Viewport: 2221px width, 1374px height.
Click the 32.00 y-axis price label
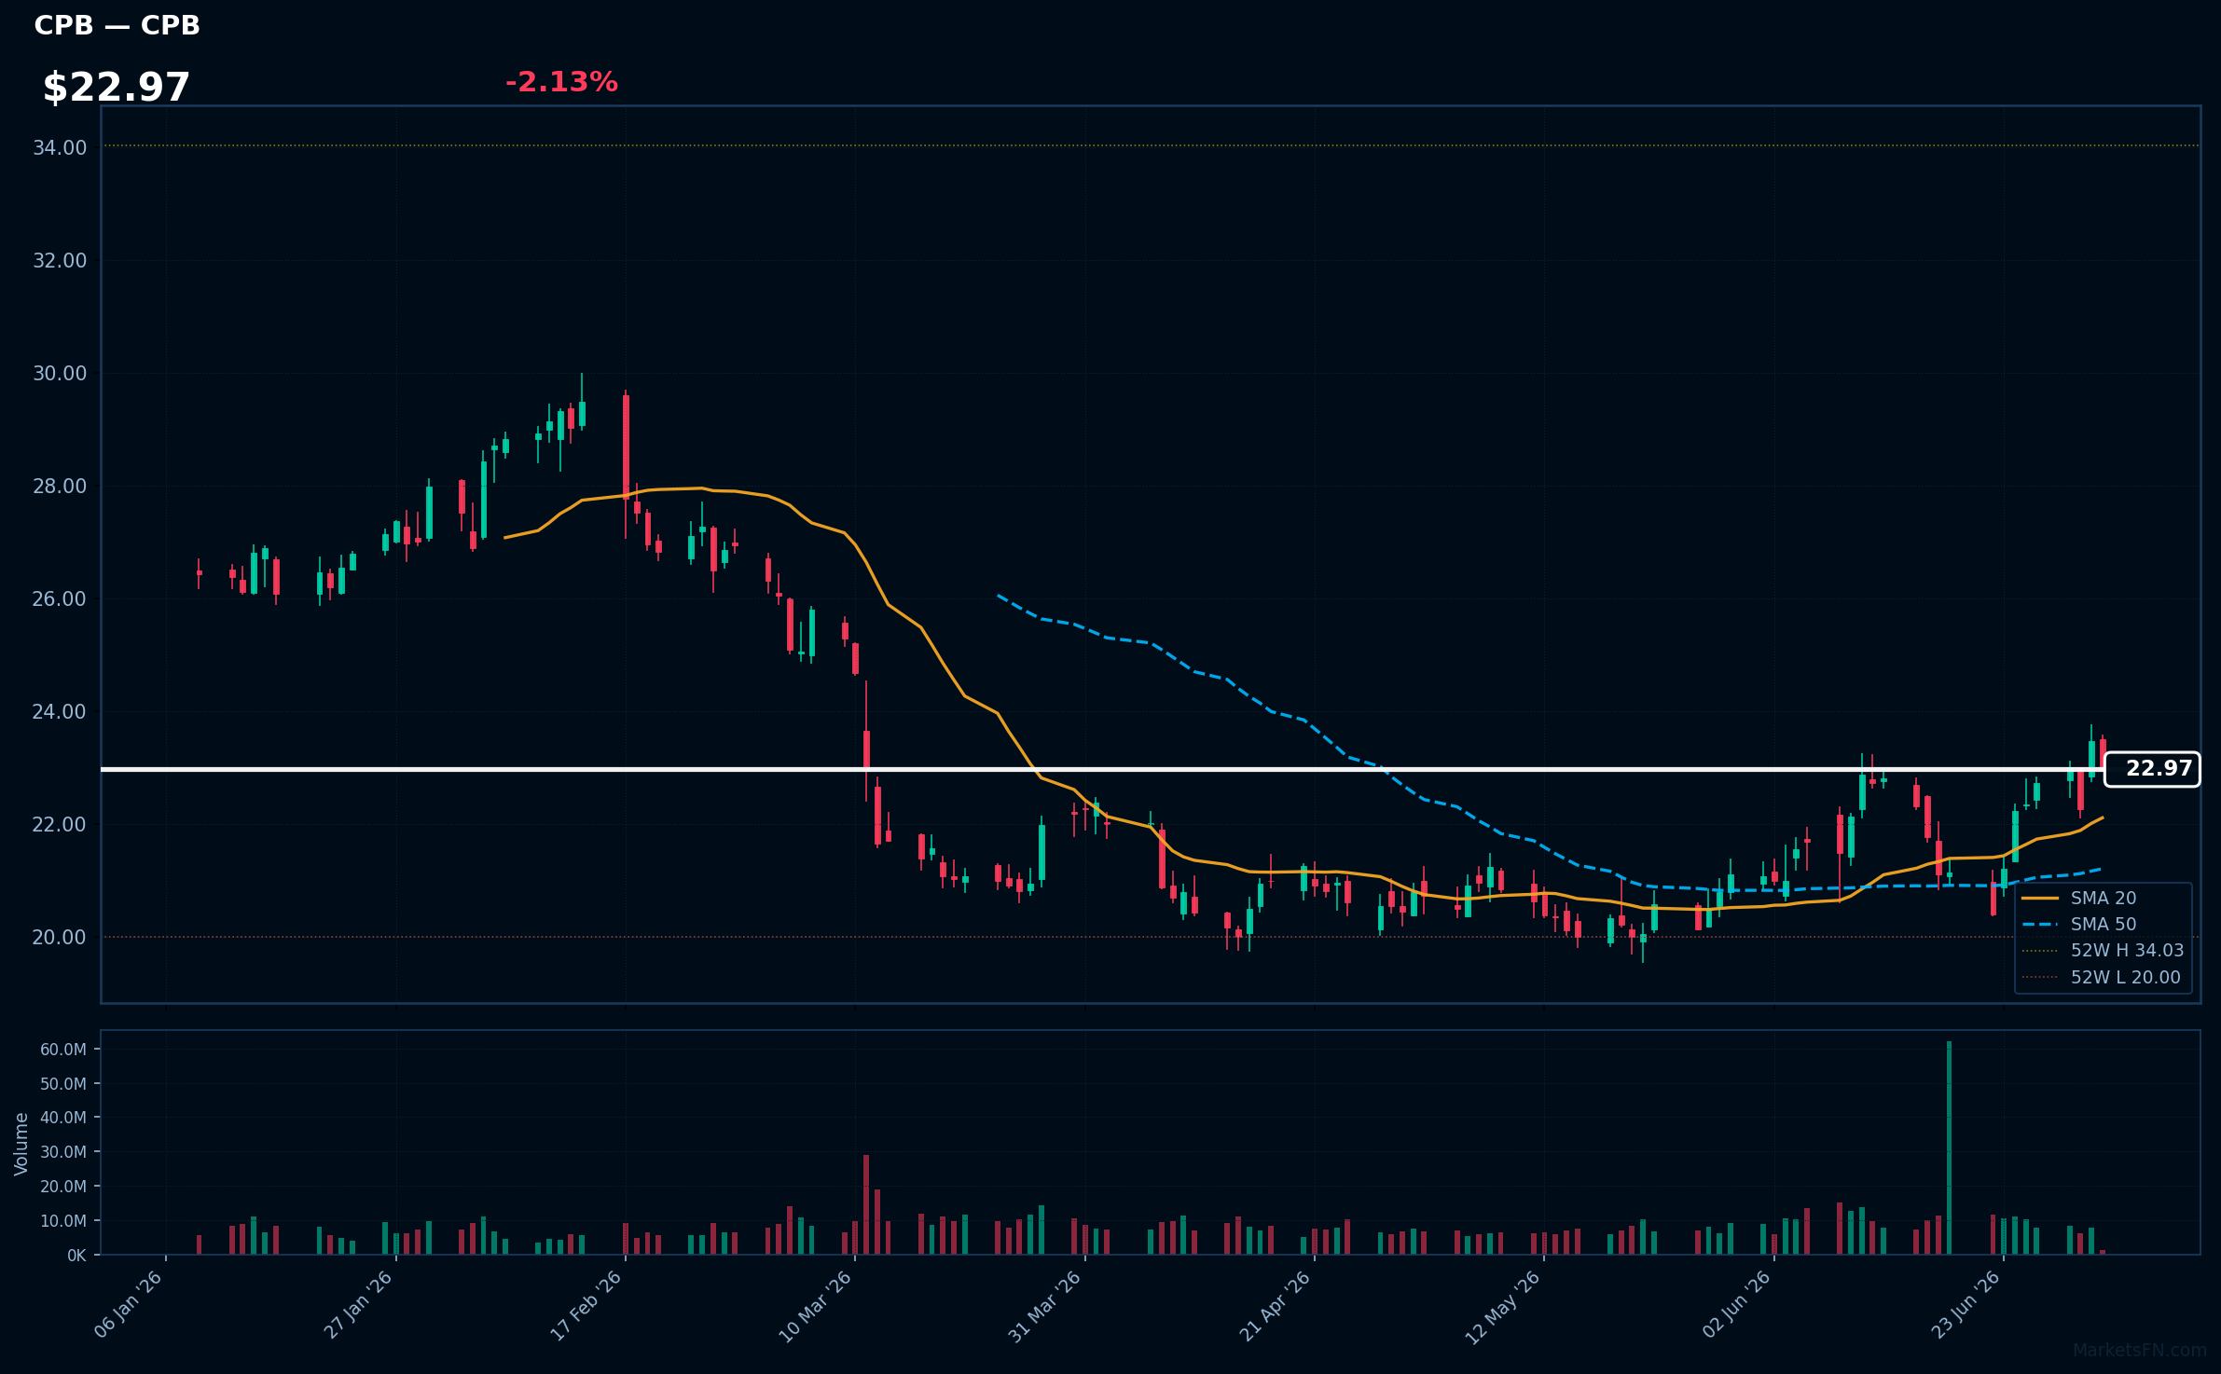coord(60,260)
